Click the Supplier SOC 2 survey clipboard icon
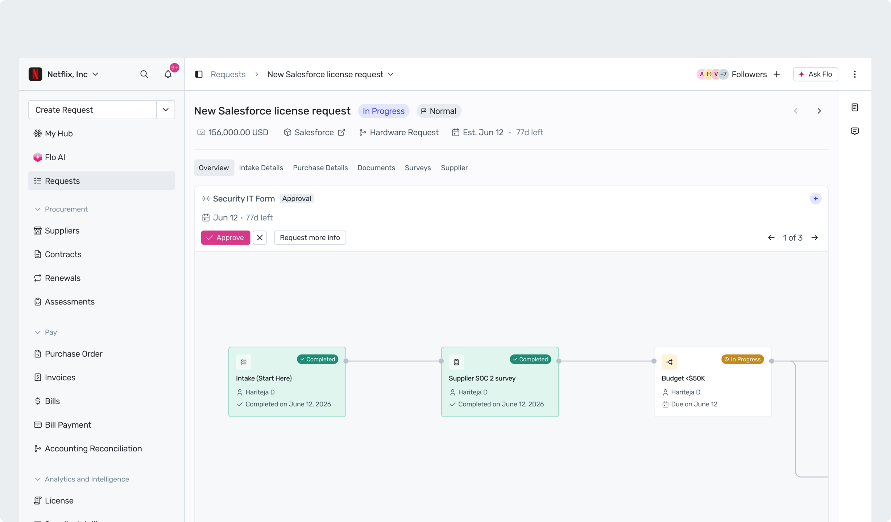 coord(456,362)
